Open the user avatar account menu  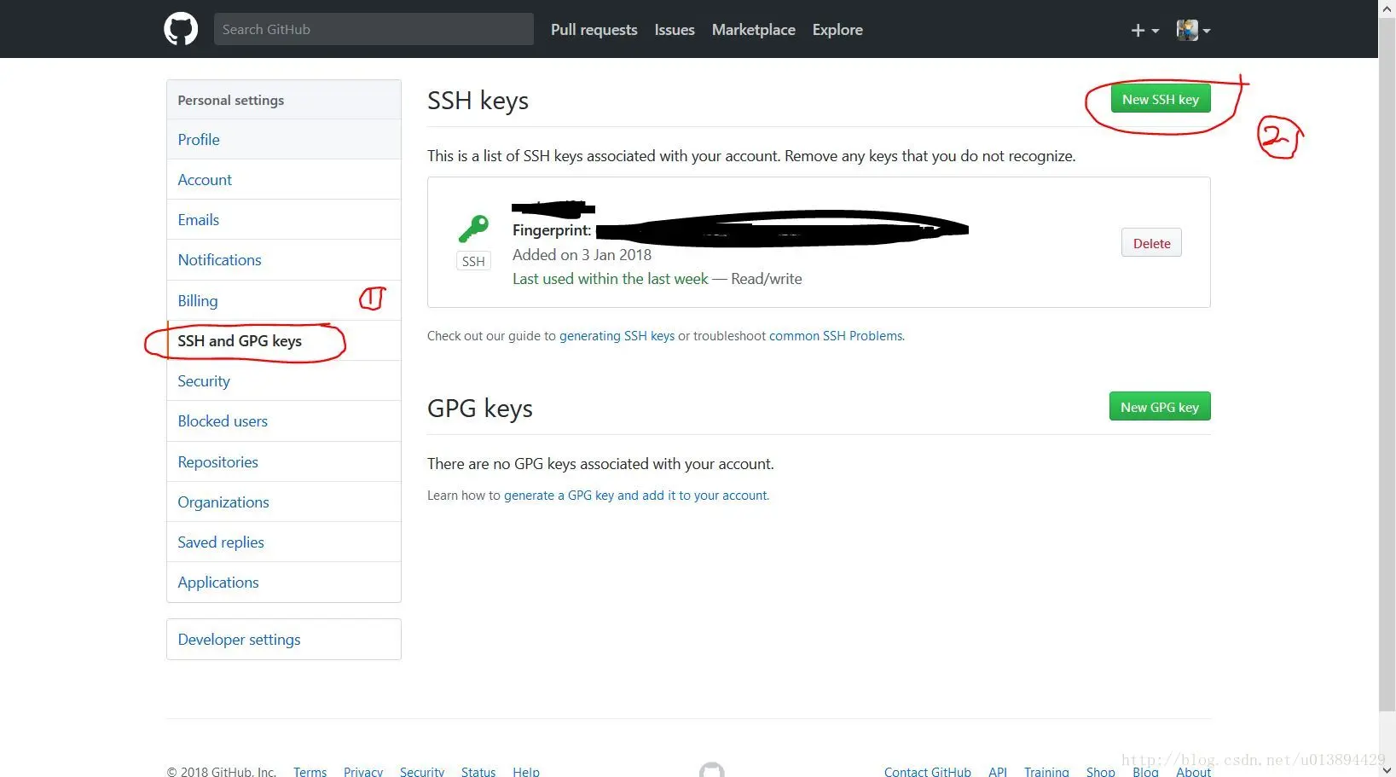[1193, 30]
